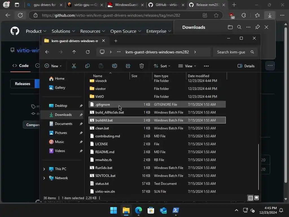Switch to gpu drivers search tab
Screen dimensions: 289x217
point(44,5)
